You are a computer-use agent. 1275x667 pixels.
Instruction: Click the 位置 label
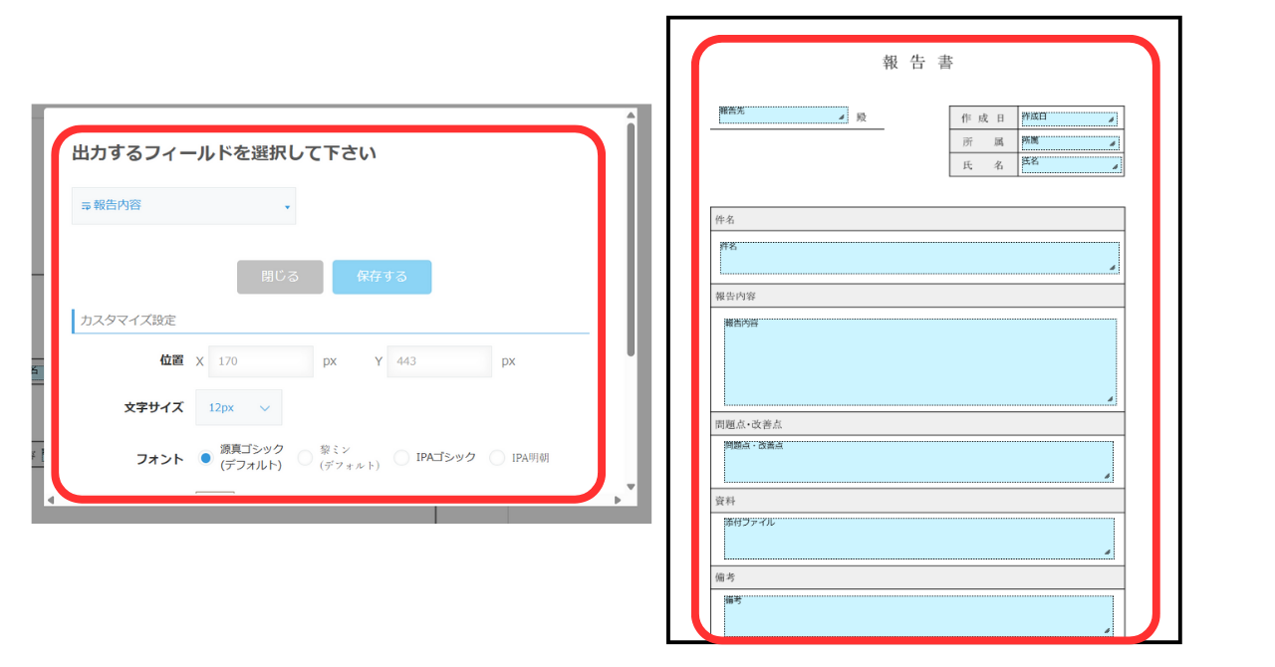tap(171, 360)
